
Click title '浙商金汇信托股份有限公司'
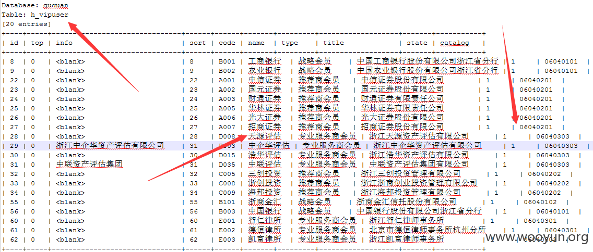407,202
